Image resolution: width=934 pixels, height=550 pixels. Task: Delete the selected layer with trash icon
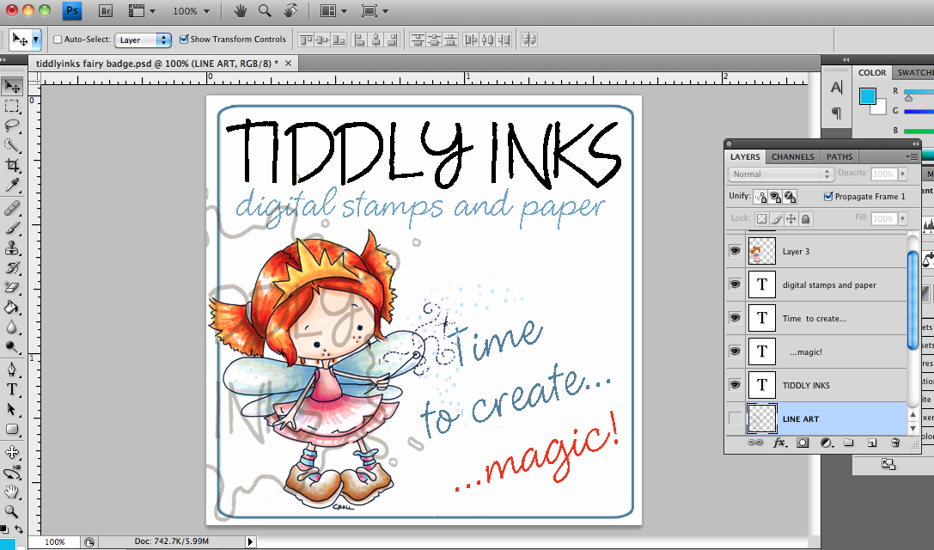[x=894, y=443]
